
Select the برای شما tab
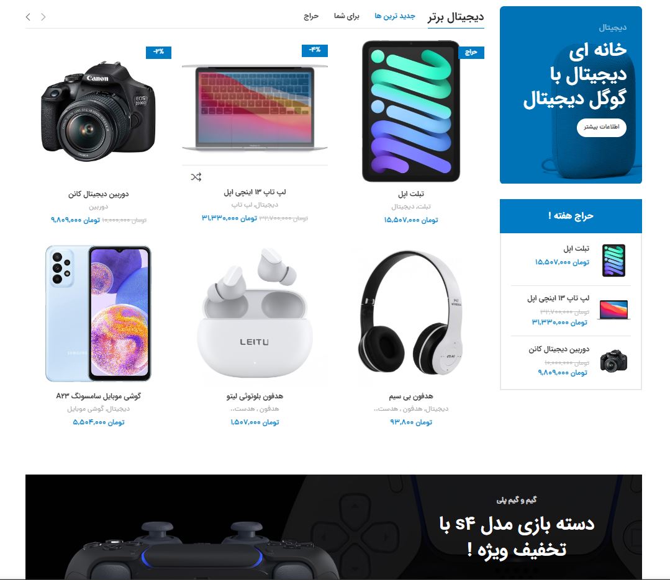[346, 16]
